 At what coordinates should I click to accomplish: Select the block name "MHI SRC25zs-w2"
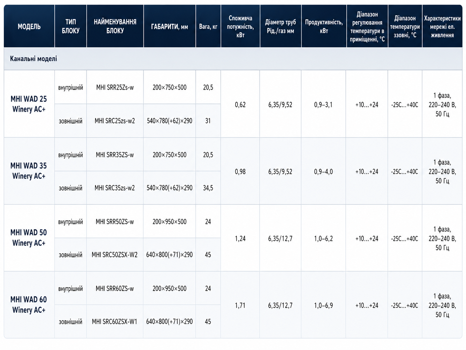click(115, 121)
